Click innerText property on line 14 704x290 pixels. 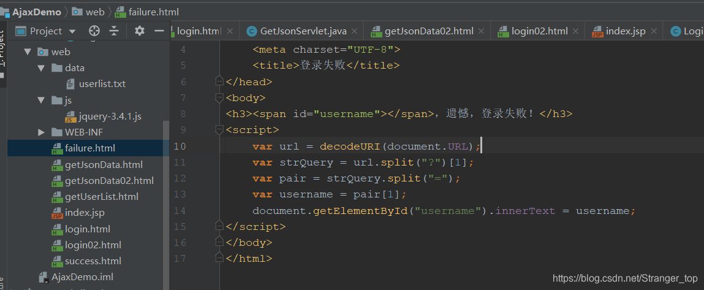pos(526,211)
